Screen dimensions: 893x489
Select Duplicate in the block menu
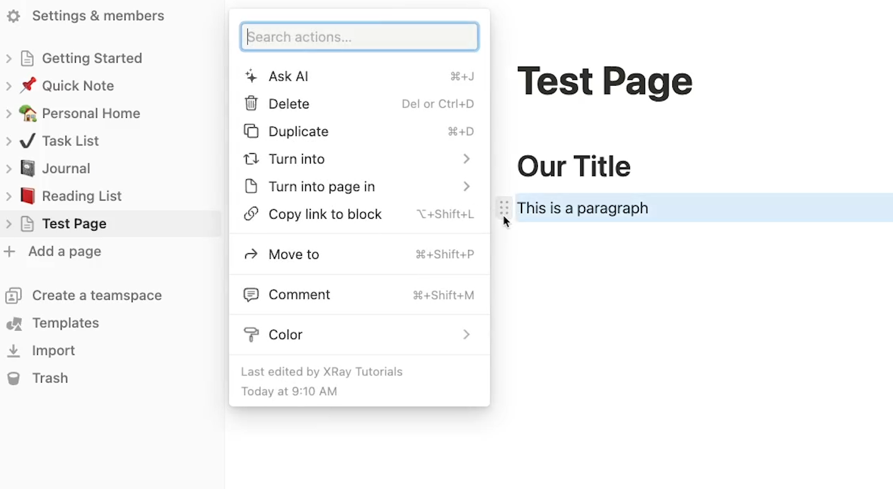click(x=359, y=132)
